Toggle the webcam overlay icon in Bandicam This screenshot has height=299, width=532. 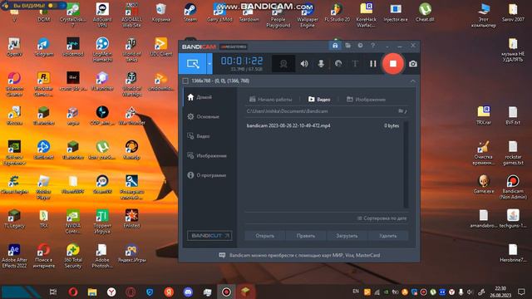pyautogui.click(x=283, y=63)
